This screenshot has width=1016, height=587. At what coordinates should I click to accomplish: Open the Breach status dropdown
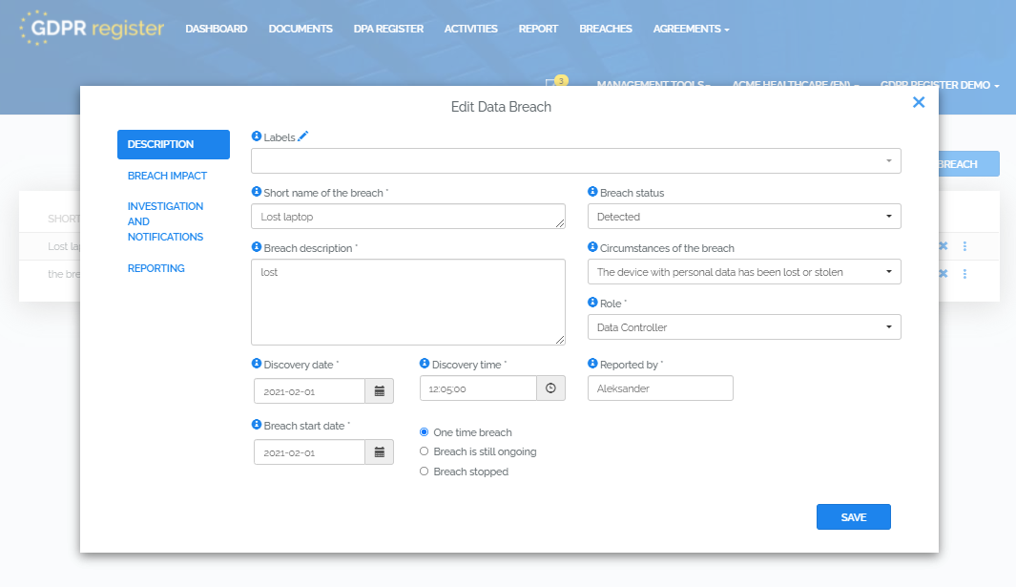pyautogui.click(x=743, y=216)
